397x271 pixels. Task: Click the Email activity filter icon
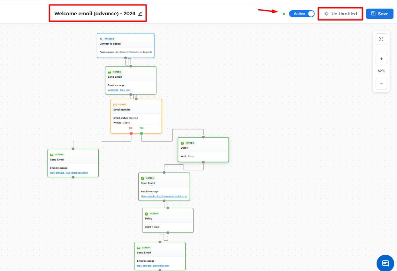115,105
